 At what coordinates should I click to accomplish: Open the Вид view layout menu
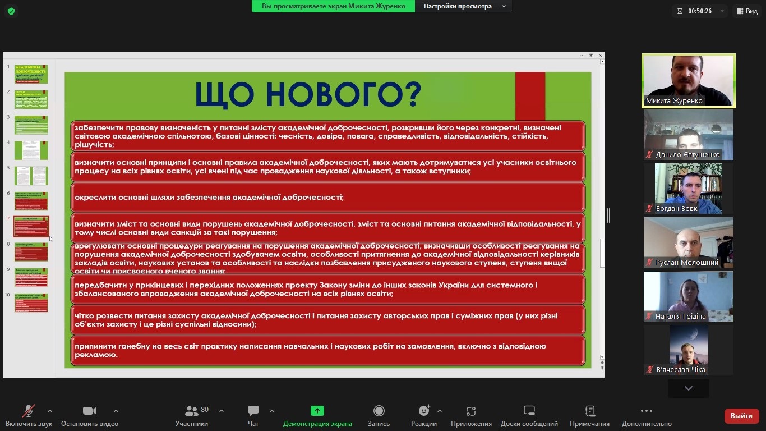coord(746,11)
